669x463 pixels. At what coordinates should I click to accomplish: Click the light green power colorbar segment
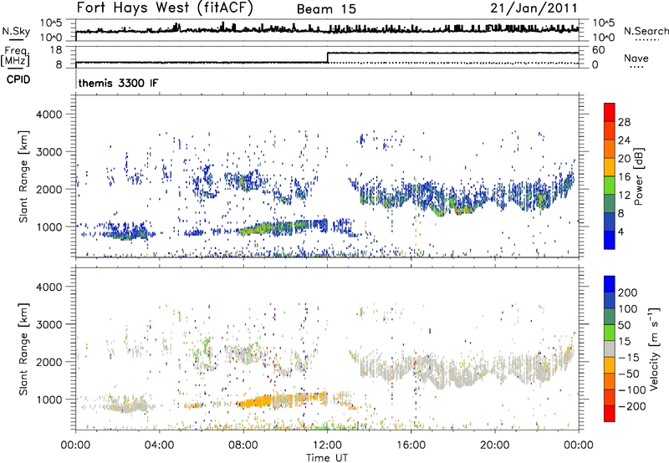[610, 186]
